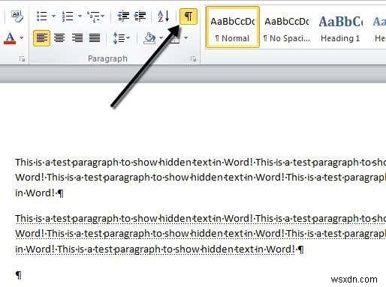Viewport: 386px width, 287px height.
Task: Expand the Multilevel List dropdown arrow
Action: (x=103, y=16)
